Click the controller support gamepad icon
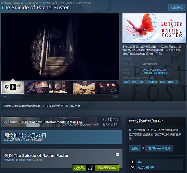 132,167
